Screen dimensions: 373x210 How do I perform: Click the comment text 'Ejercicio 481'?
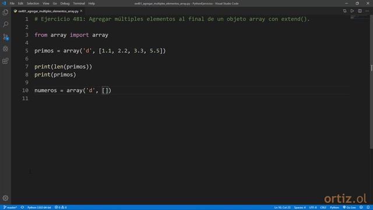coord(62,19)
